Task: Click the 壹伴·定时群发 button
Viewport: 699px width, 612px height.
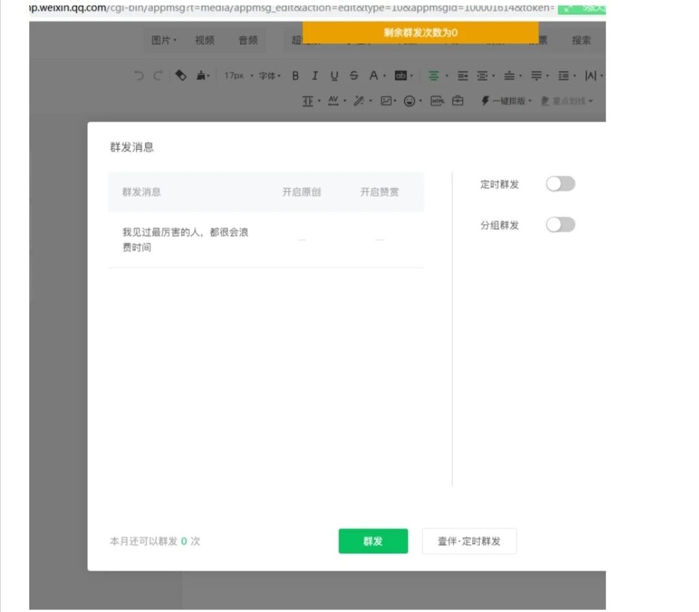Action: 469,541
